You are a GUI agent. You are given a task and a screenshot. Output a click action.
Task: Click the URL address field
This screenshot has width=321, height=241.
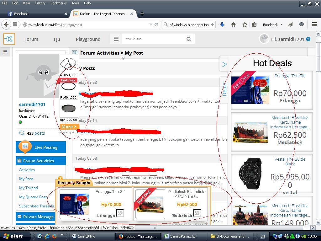coord(88,24)
